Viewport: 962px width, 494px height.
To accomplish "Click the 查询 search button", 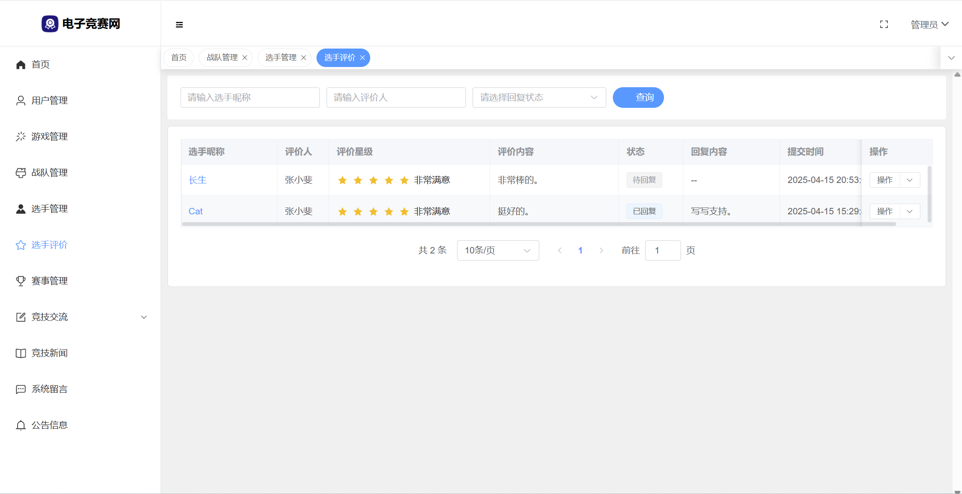I will click(x=638, y=98).
